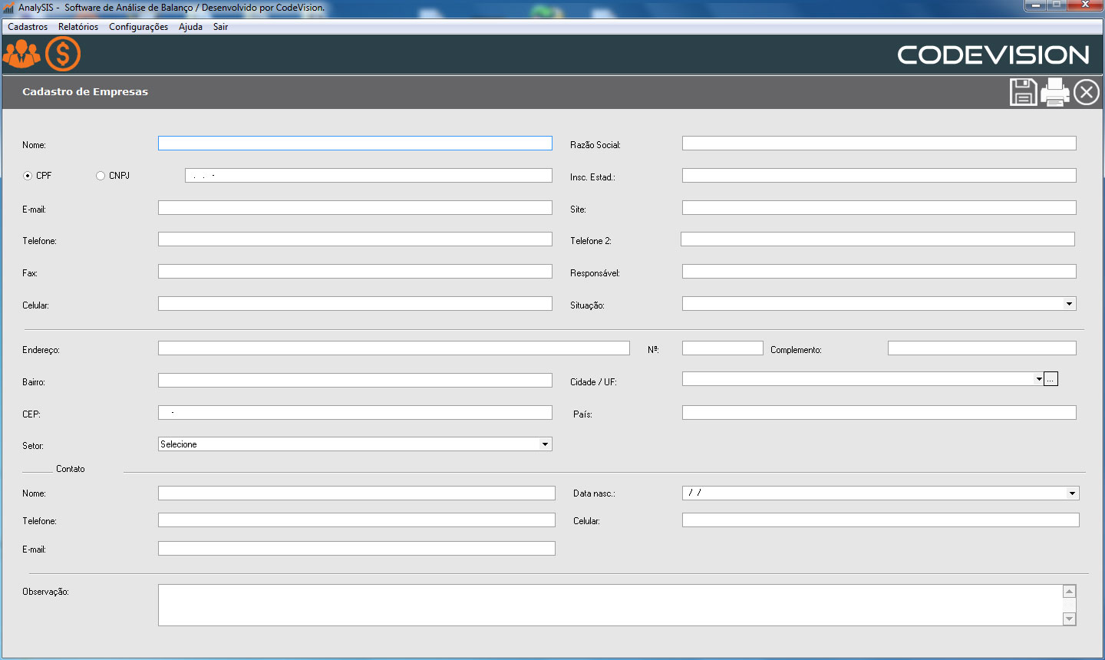This screenshot has height=660, width=1105.
Task: Open the Cadastros menu
Action: pyautogui.click(x=28, y=27)
